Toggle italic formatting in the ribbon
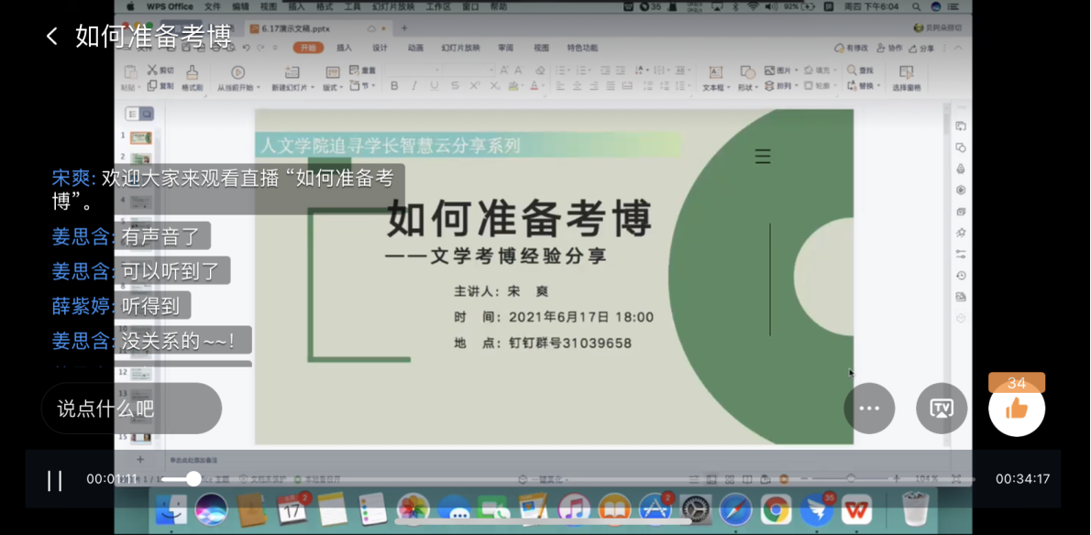The width and height of the screenshot is (1091, 535). coord(414,86)
